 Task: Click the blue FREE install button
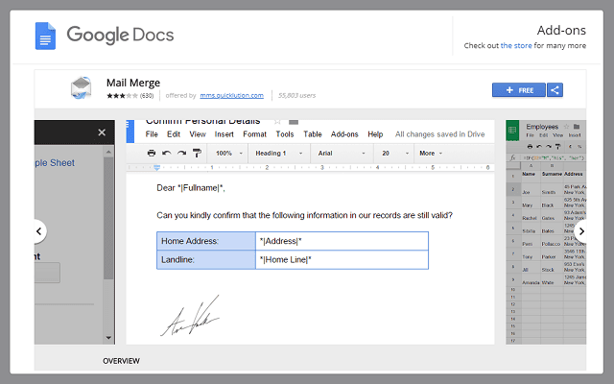tap(519, 90)
